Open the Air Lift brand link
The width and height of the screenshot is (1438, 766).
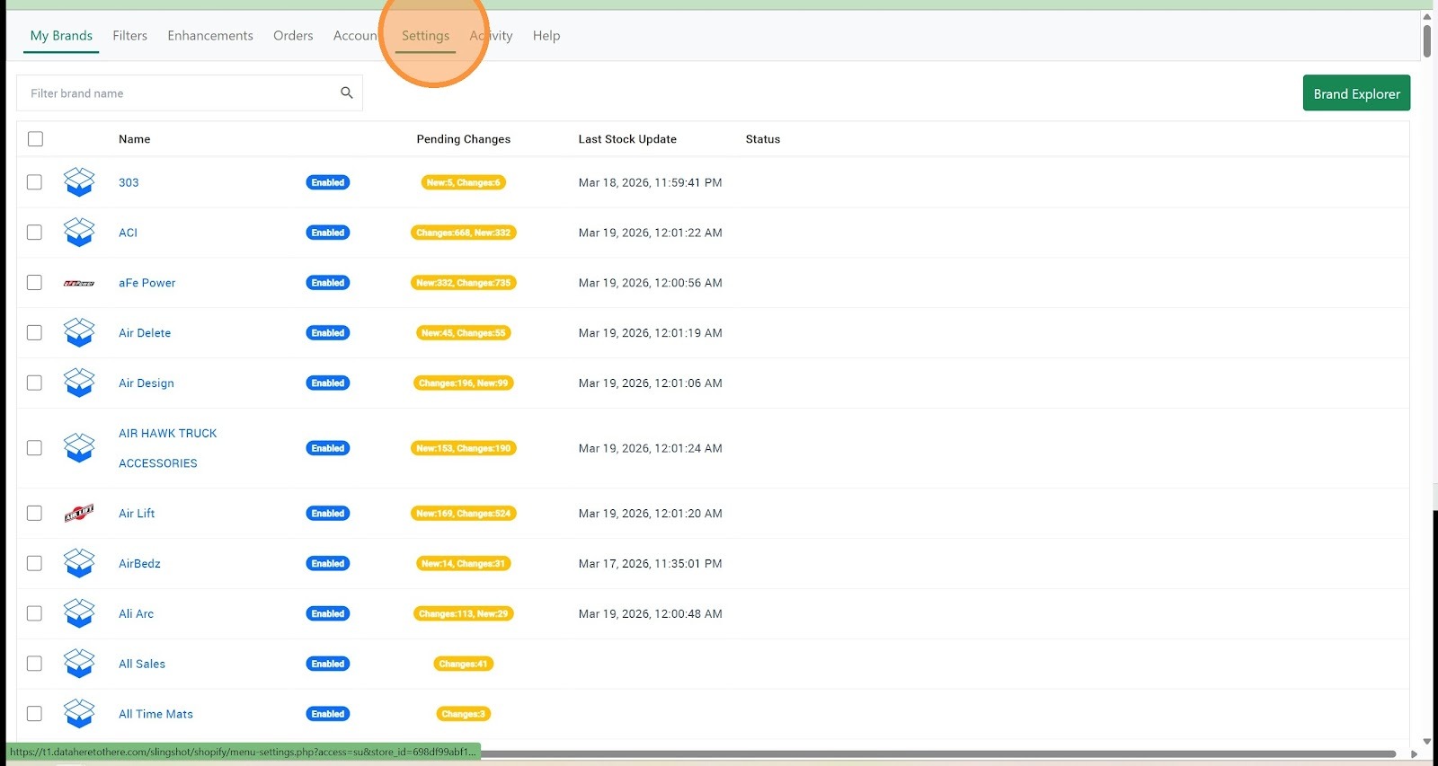coord(137,514)
